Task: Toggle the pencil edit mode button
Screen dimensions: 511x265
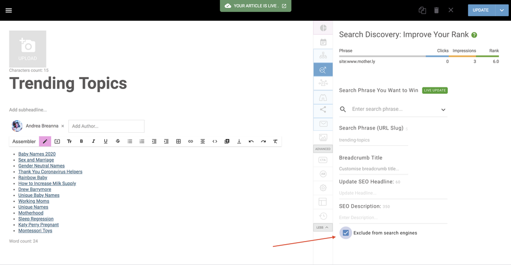Action: point(45,142)
